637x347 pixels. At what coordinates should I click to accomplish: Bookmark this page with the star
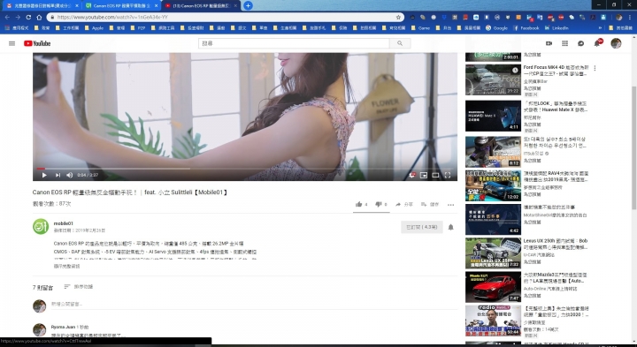398,17
